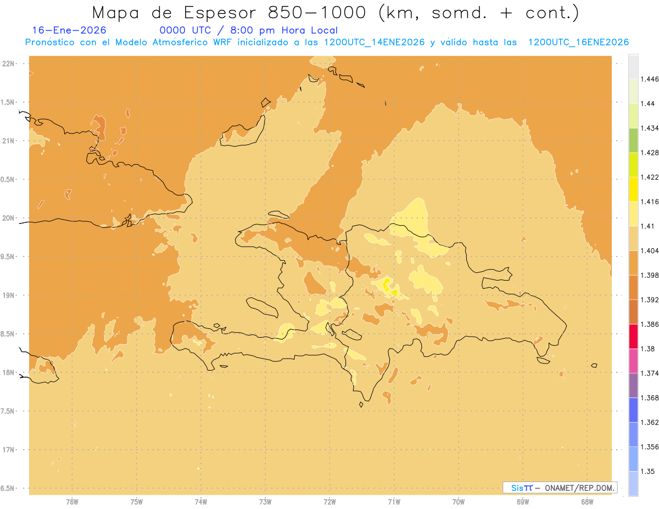Viewport: 659px width, 509px height.
Task: Click the latitude label '22N'
Action: click(8, 64)
